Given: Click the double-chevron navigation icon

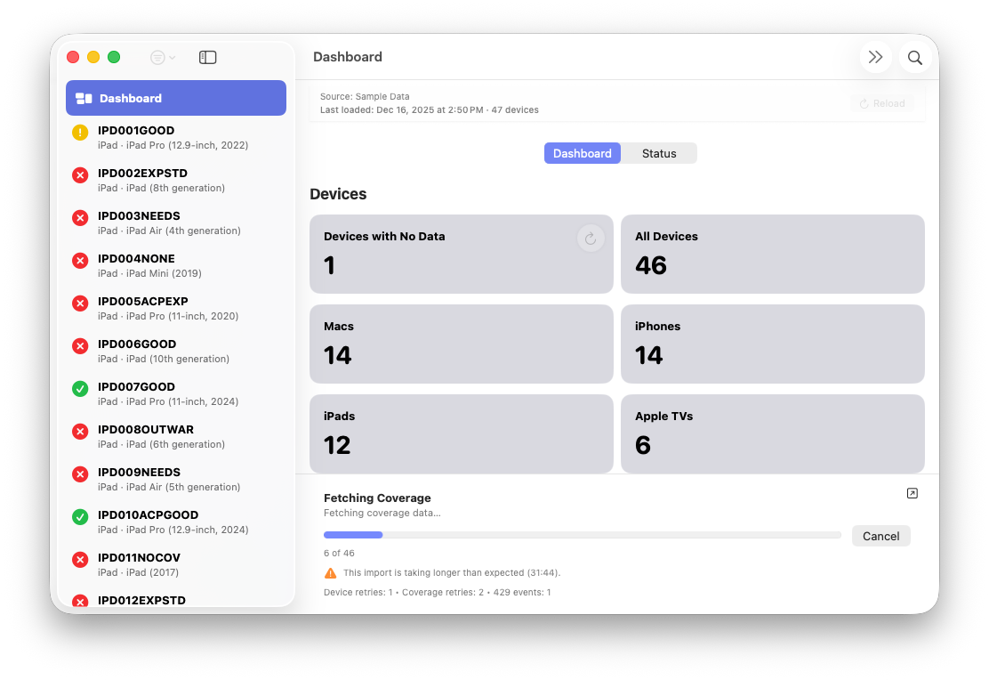Looking at the screenshot, I should [x=875, y=56].
